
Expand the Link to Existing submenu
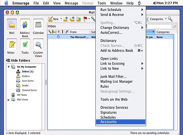click(x=142, y=63)
